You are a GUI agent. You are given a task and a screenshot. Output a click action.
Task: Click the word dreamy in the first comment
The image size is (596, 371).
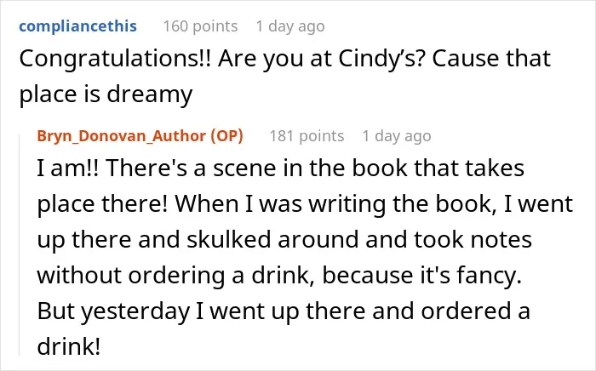click(x=149, y=95)
